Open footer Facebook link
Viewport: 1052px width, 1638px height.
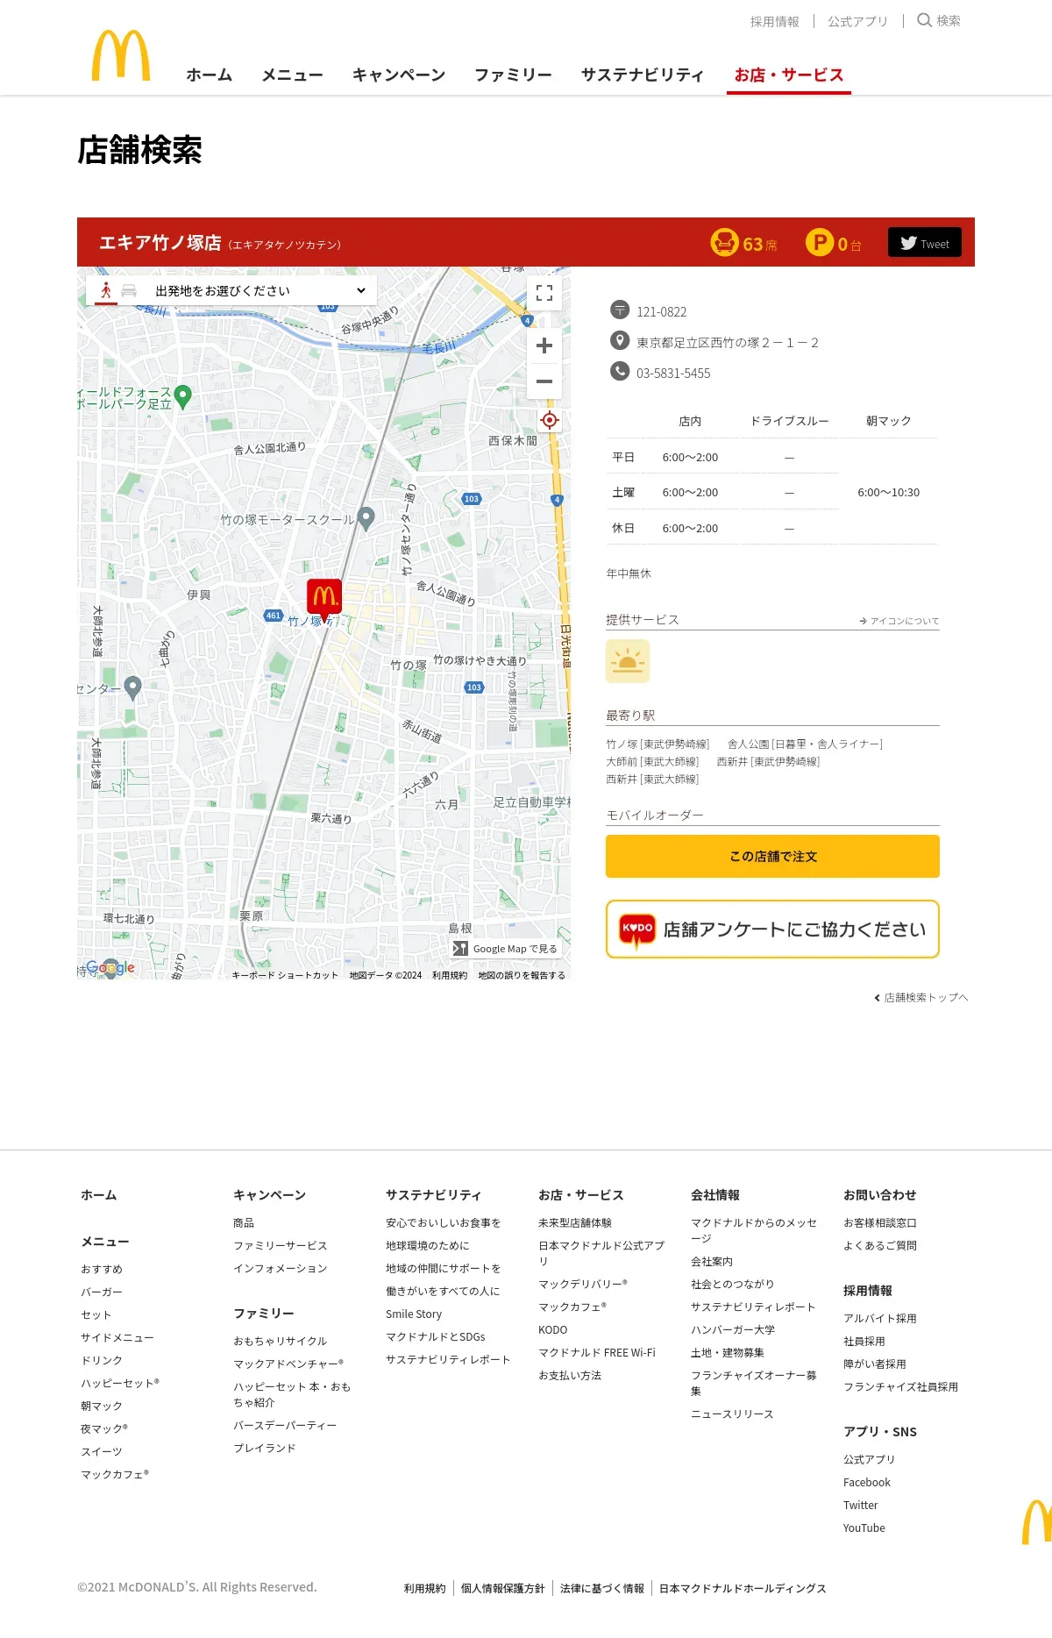pyautogui.click(x=867, y=1482)
